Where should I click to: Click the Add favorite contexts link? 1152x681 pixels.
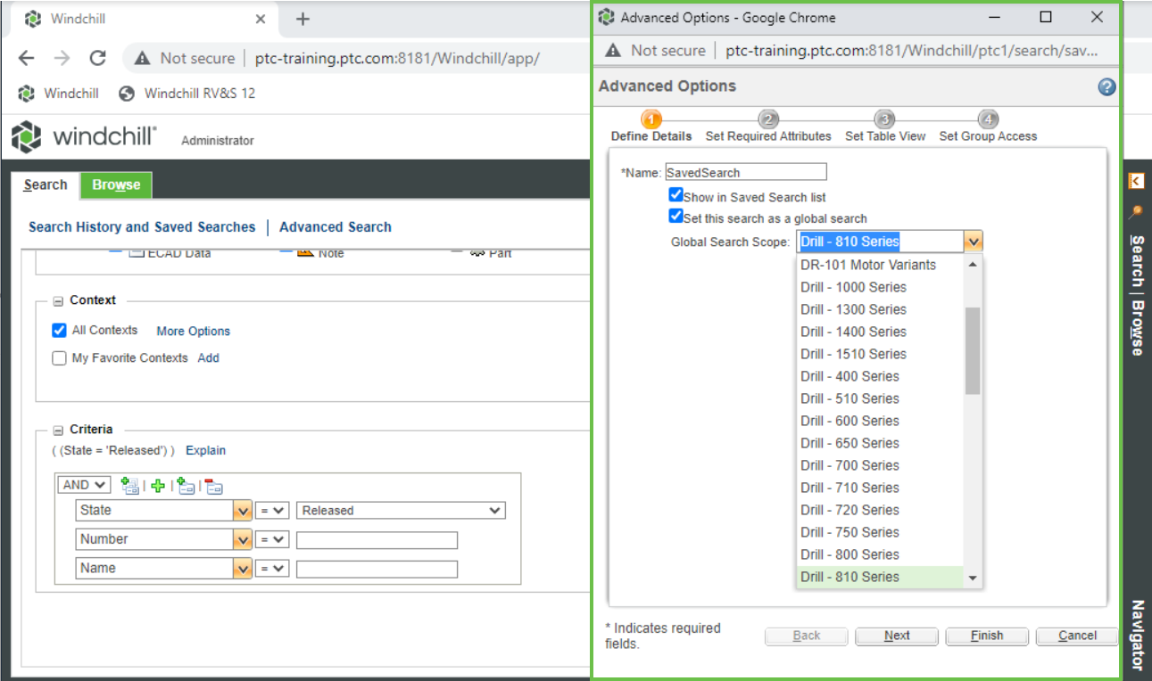208,358
